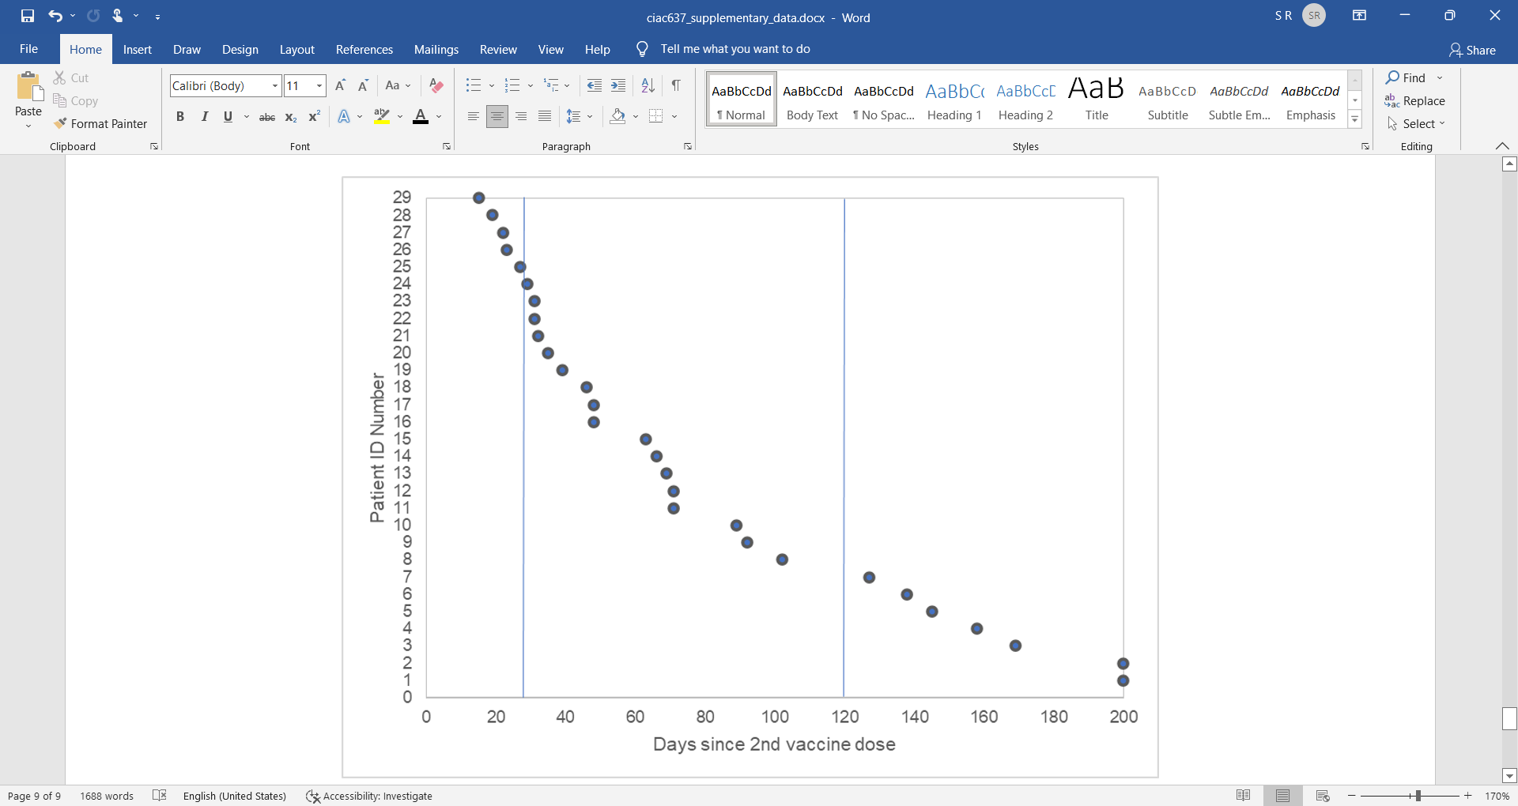
Task: Open text effects icon
Action: pos(343,116)
